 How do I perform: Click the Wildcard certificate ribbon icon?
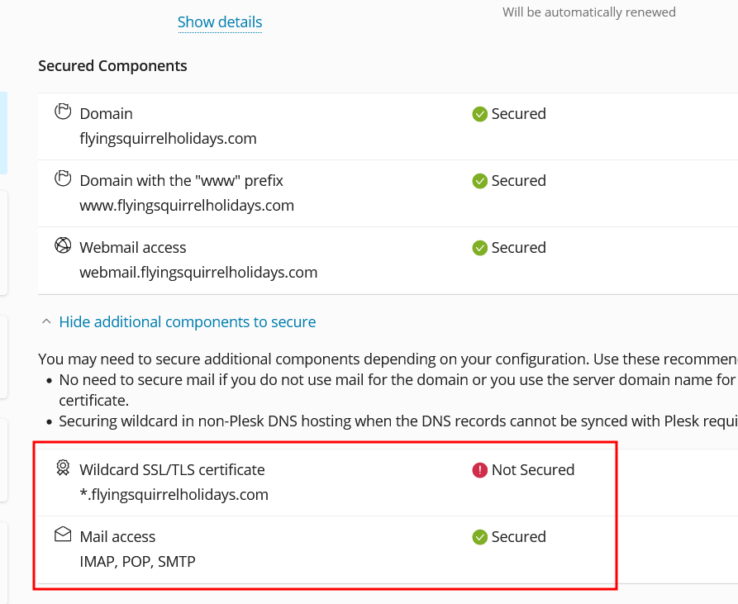[63, 468]
